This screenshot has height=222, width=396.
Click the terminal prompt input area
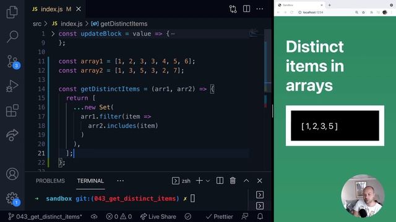point(192,199)
